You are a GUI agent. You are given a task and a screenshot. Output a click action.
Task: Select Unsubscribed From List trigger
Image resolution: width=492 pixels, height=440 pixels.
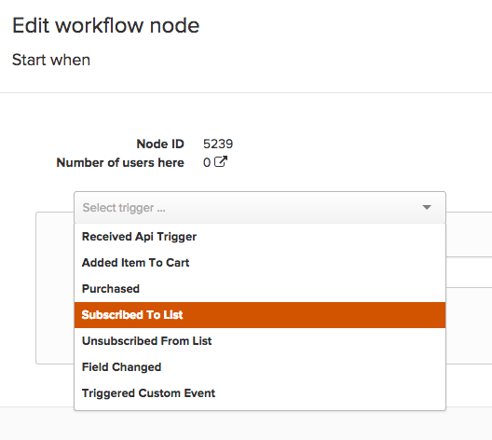click(260, 341)
